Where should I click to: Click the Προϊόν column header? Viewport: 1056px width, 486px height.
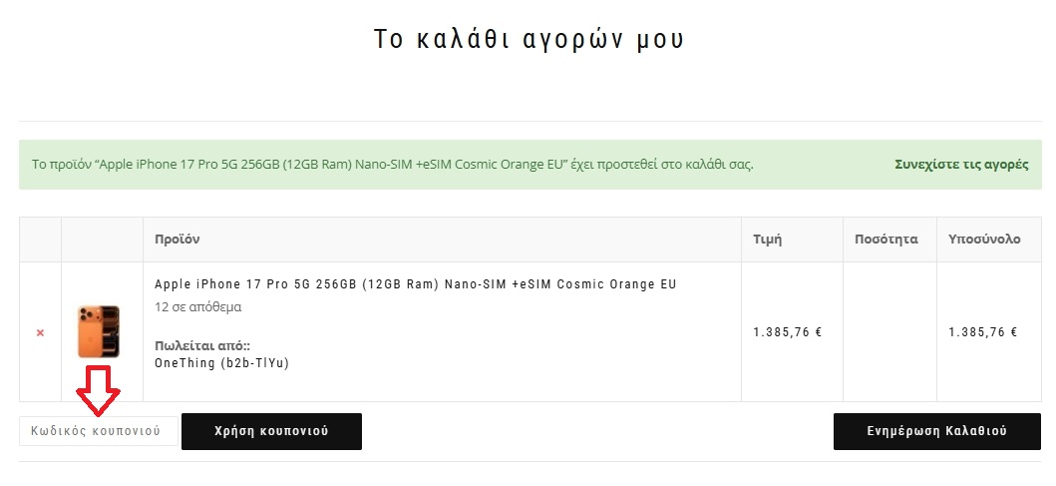(x=177, y=240)
